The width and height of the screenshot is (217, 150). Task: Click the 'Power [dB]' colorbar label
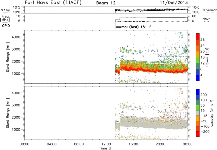point(207,57)
